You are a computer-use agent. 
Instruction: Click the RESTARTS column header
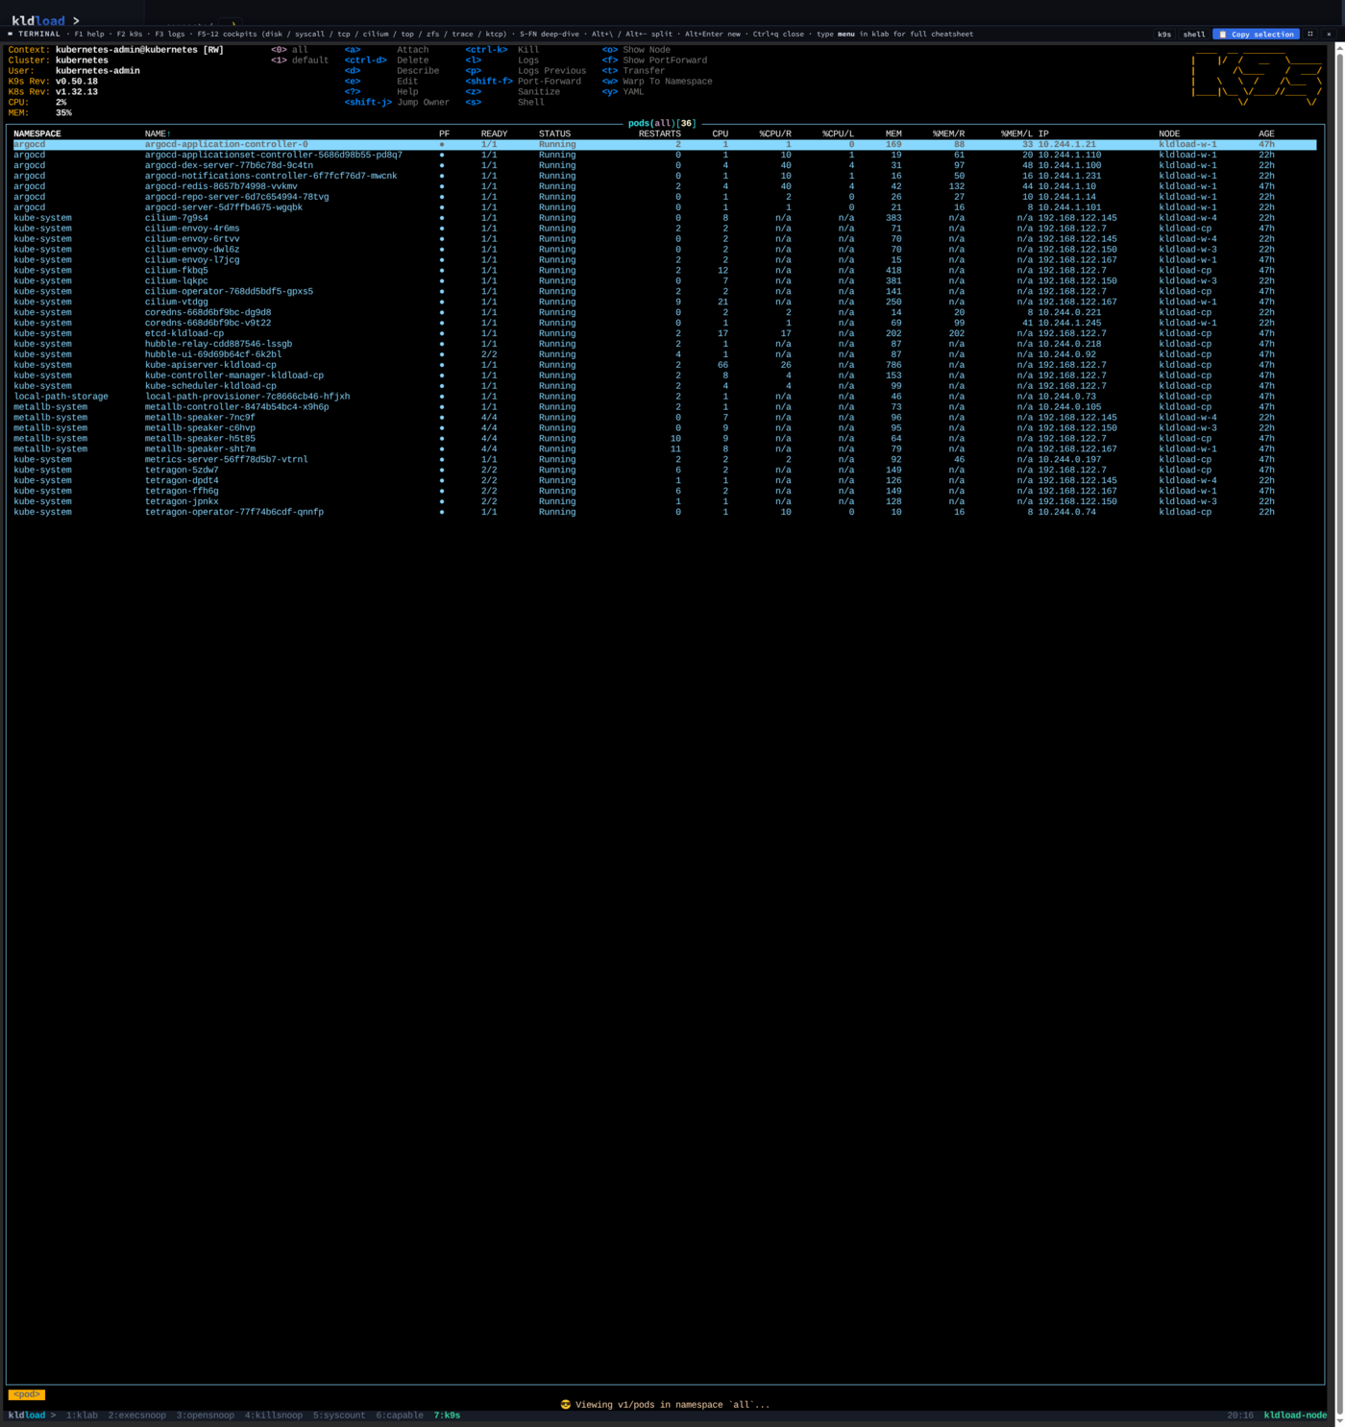coord(660,133)
